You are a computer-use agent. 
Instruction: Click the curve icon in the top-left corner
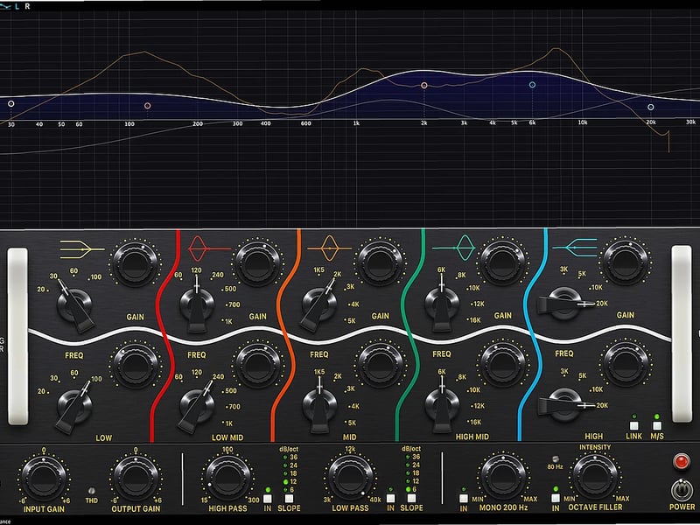(6, 5)
